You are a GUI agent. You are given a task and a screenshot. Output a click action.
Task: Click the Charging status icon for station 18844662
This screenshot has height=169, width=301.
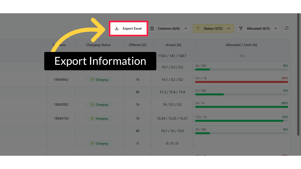[x=92, y=79]
